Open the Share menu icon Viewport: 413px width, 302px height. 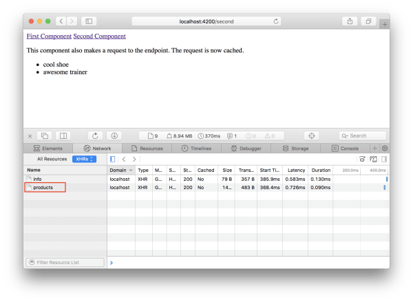[x=350, y=21]
